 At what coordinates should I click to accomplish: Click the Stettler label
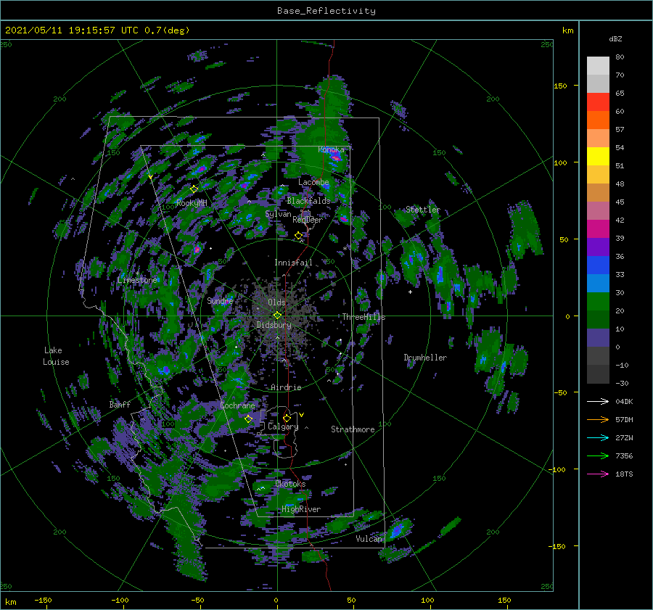[423, 210]
